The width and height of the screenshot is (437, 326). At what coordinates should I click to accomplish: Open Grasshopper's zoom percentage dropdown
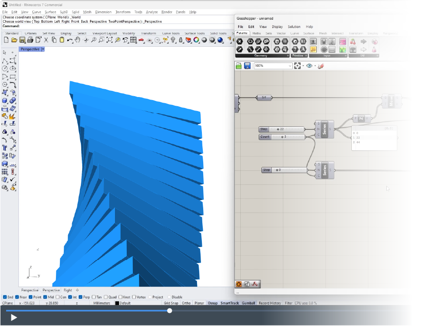click(x=289, y=66)
